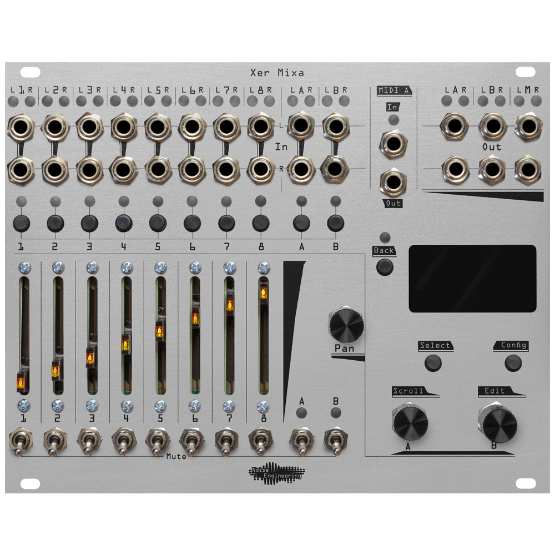Push the channel 7 select button
Screen dimensions: 555x555
tap(226, 223)
